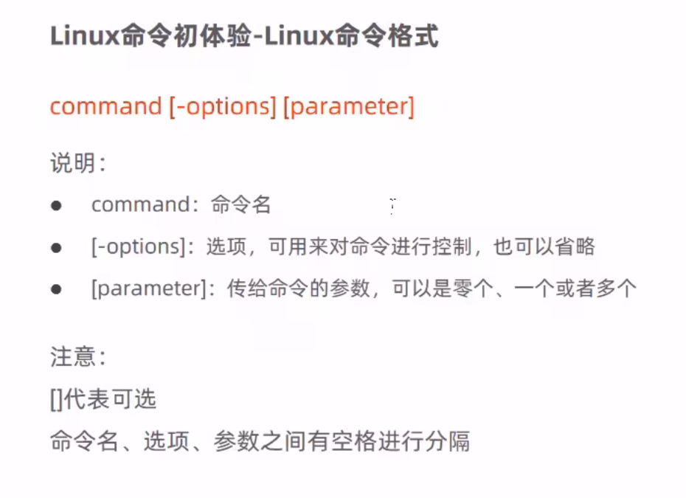
Task: Click the line "[]代表可选"
Action: point(103,399)
